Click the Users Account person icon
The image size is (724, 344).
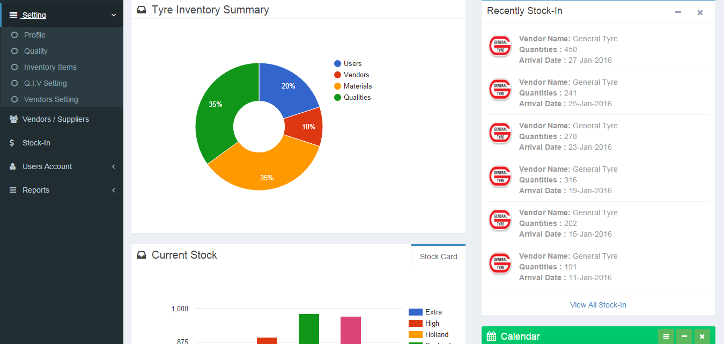[13, 166]
